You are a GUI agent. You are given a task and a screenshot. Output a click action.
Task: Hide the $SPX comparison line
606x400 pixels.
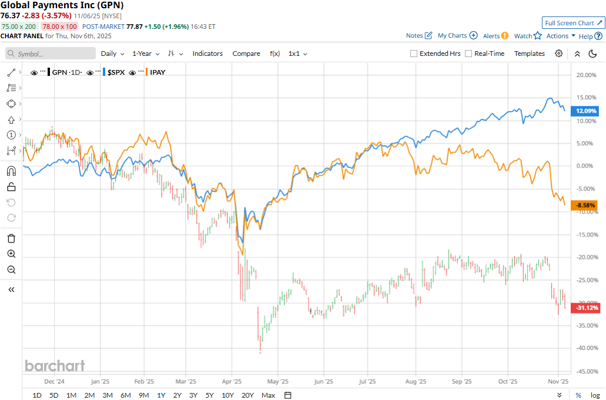click(x=91, y=73)
